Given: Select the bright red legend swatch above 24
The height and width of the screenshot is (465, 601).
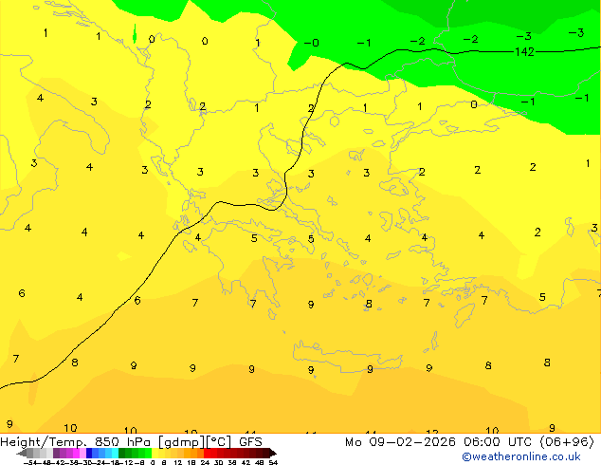Looking at the screenshot, I should pyautogui.click(x=207, y=453).
